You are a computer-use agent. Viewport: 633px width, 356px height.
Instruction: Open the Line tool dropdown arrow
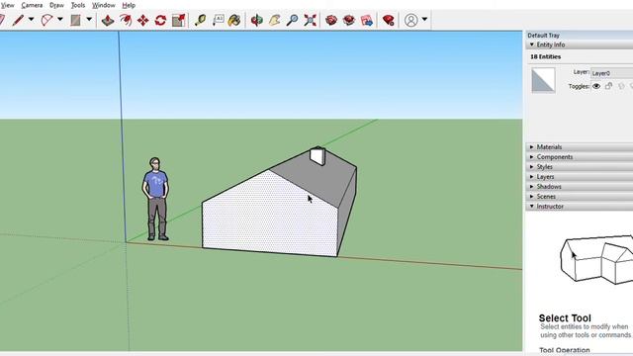(x=31, y=20)
